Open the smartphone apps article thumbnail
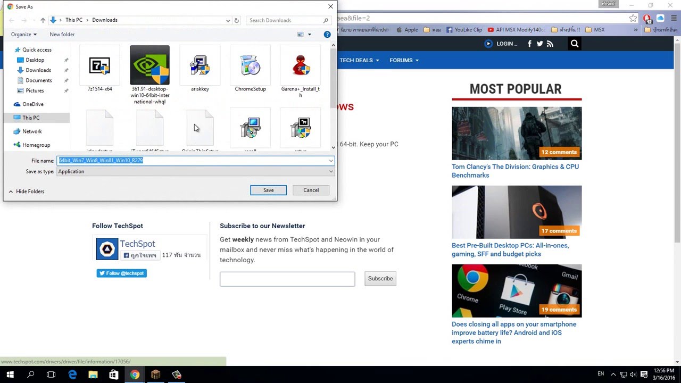Screen dimensions: 681x383 pos(517,291)
